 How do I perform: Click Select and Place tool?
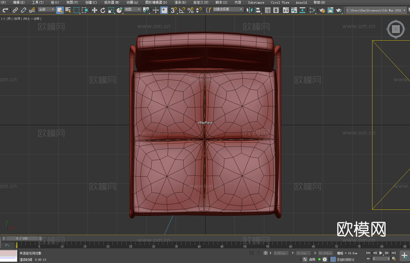tap(119, 10)
